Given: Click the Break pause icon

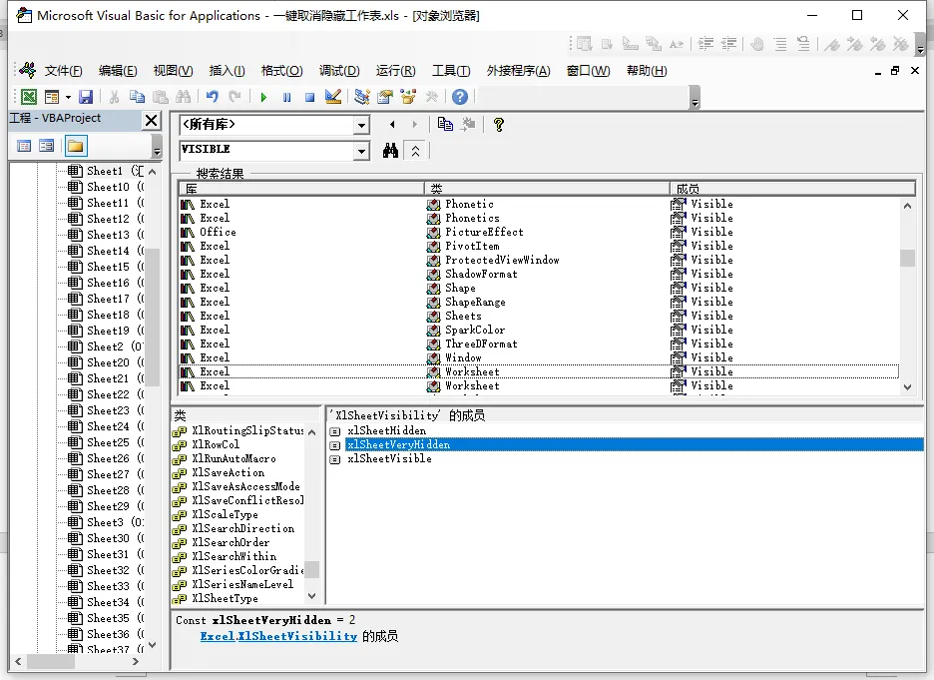Looking at the screenshot, I should coord(286,97).
